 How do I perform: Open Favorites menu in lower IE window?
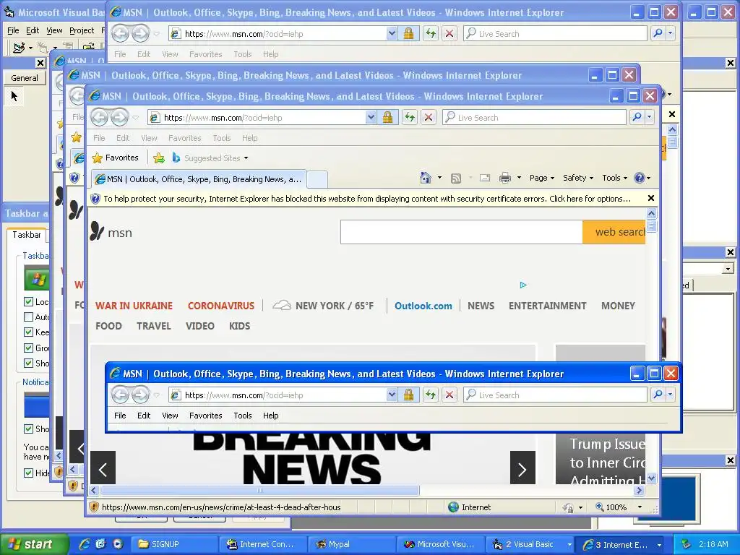[x=205, y=416]
